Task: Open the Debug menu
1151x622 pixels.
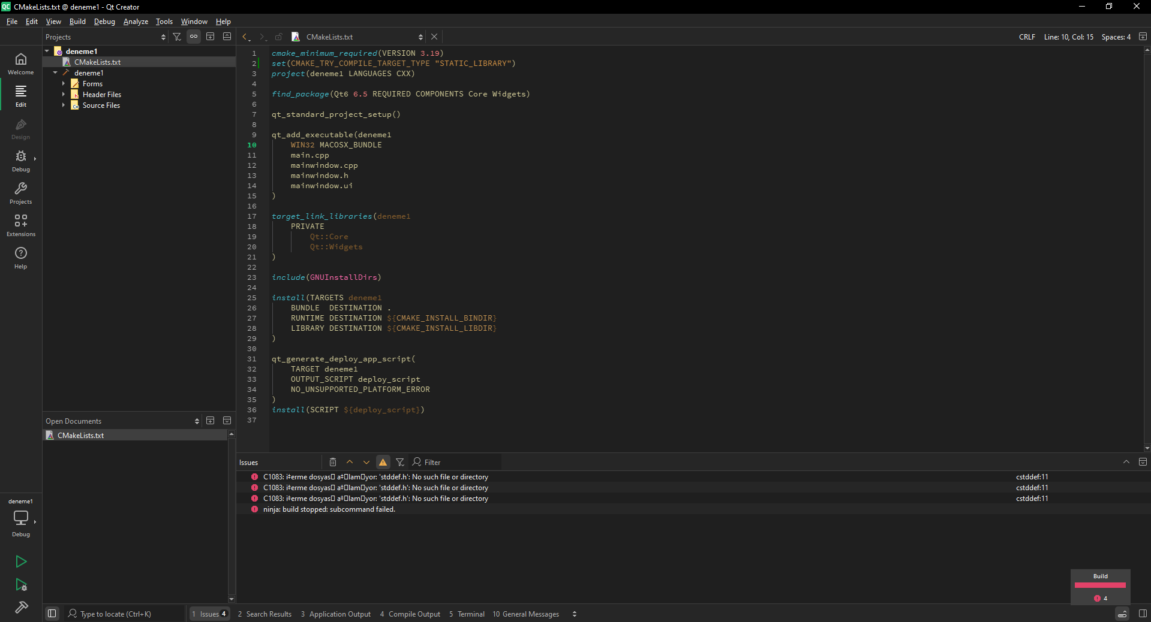Action: point(104,22)
